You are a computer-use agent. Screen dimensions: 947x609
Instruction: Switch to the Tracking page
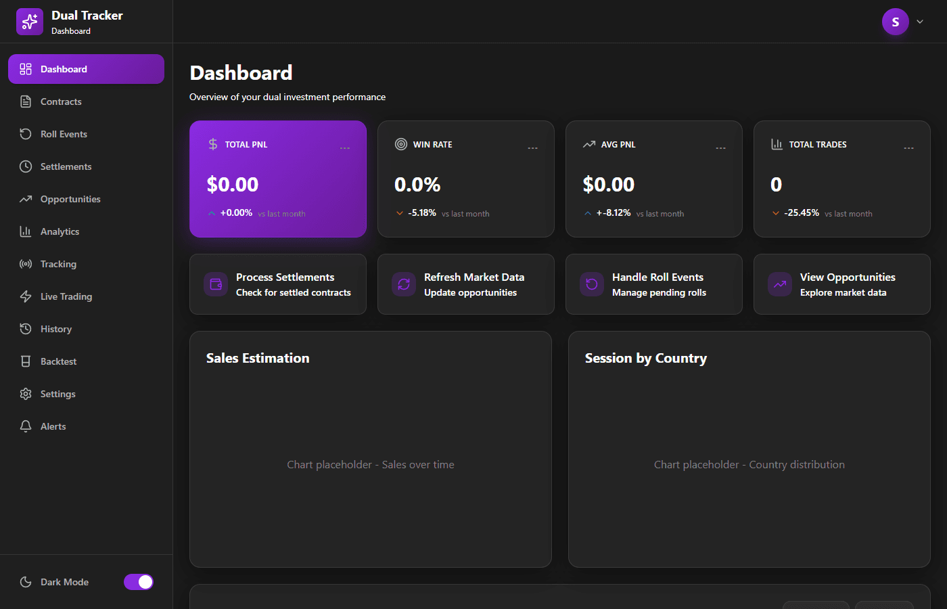(x=86, y=264)
